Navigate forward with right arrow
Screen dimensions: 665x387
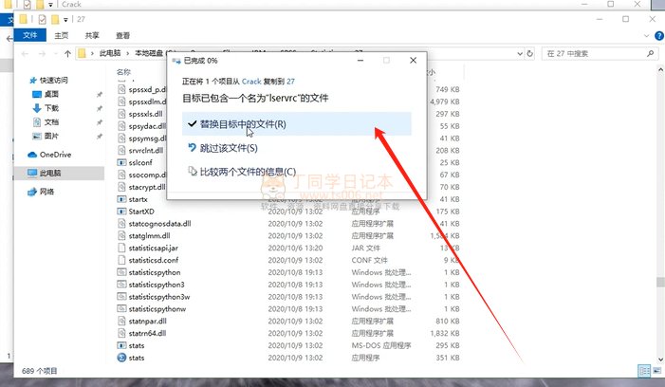42,53
